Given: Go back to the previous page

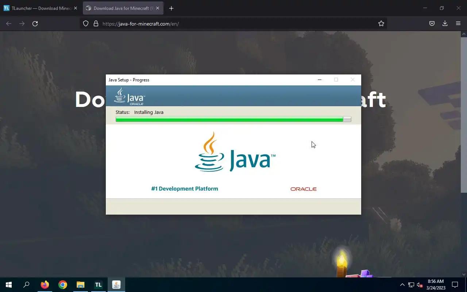Looking at the screenshot, I should (9, 23).
